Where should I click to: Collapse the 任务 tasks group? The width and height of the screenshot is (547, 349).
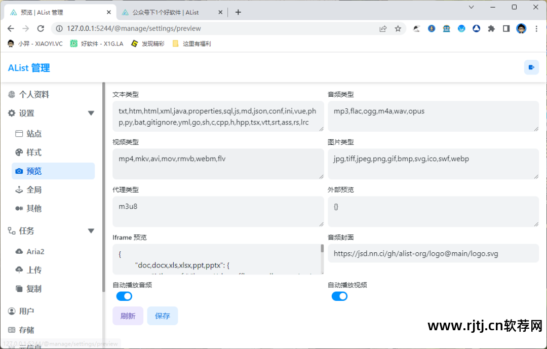pos(91,230)
